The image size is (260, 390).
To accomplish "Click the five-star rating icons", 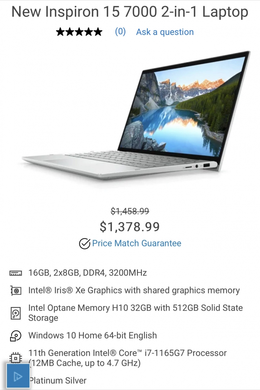I will tap(79, 32).
